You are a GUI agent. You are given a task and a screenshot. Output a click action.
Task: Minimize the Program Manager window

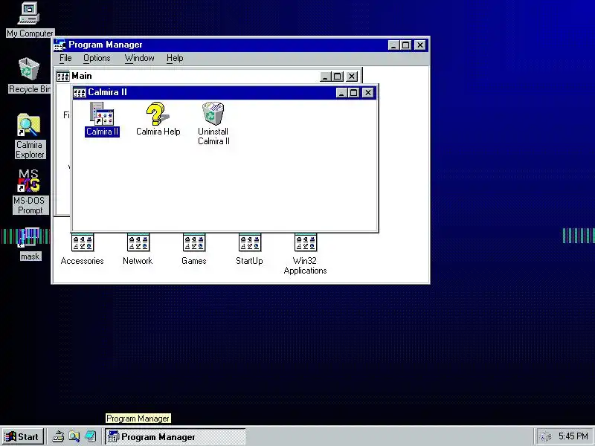394,45
